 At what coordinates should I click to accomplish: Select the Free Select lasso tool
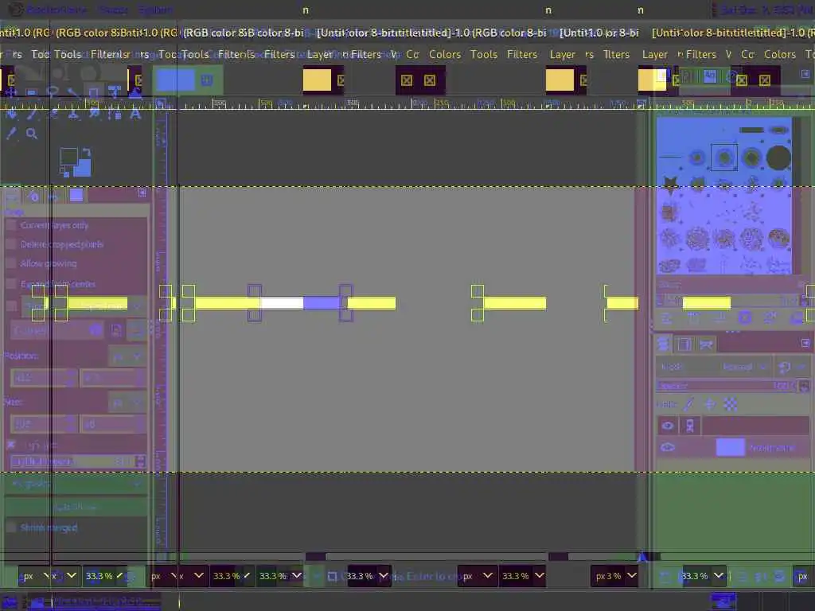click(52, 92)
